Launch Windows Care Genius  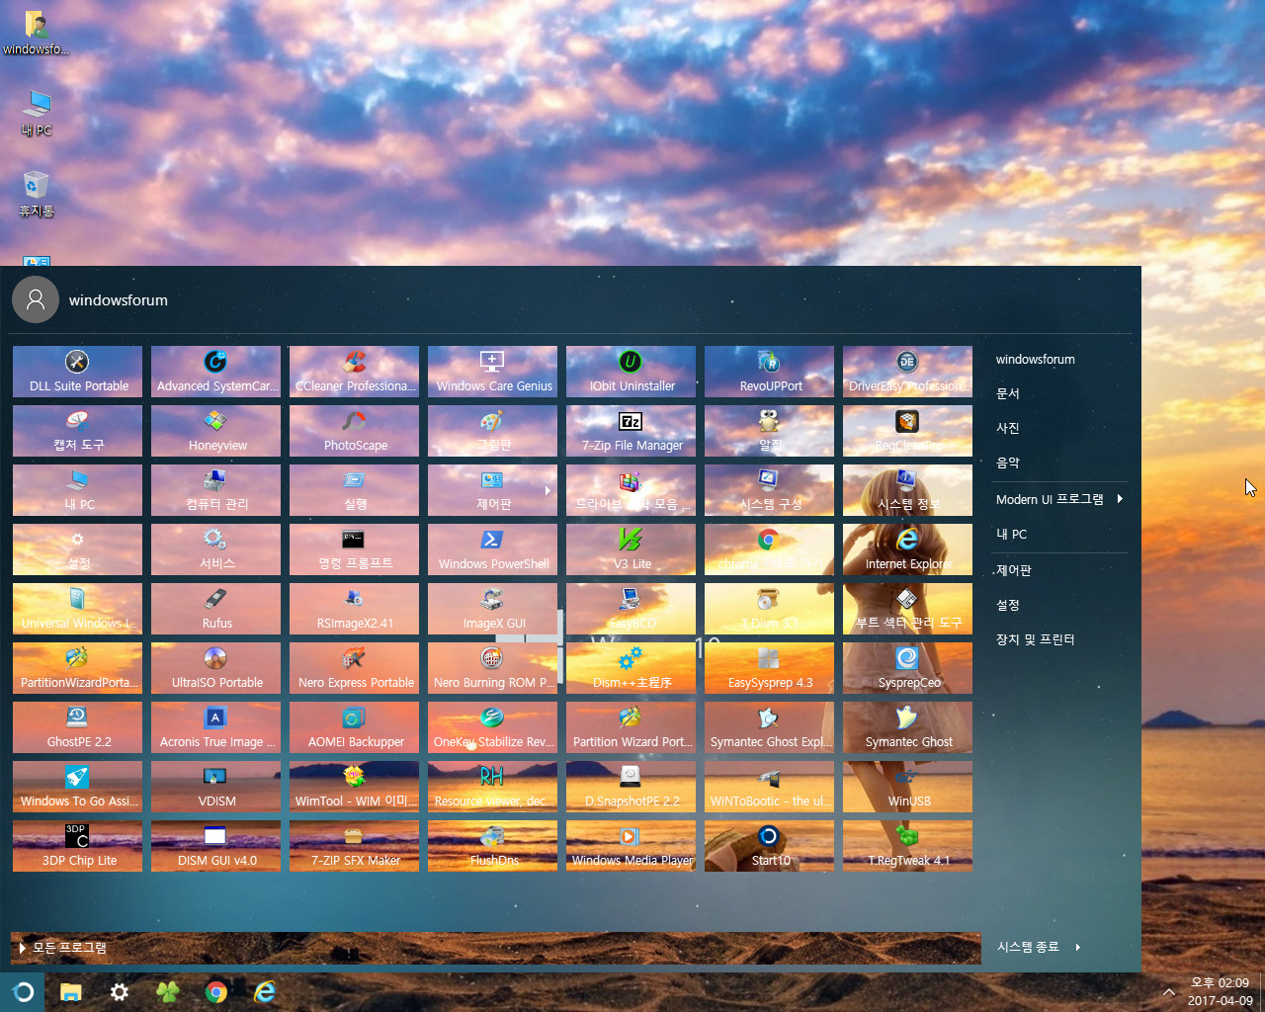pos(492,372)
